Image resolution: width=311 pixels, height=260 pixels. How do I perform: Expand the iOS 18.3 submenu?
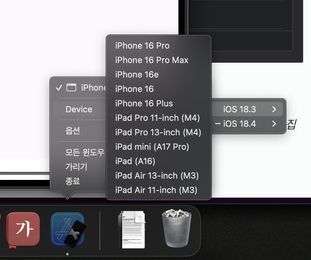click(x=247, y=109)
